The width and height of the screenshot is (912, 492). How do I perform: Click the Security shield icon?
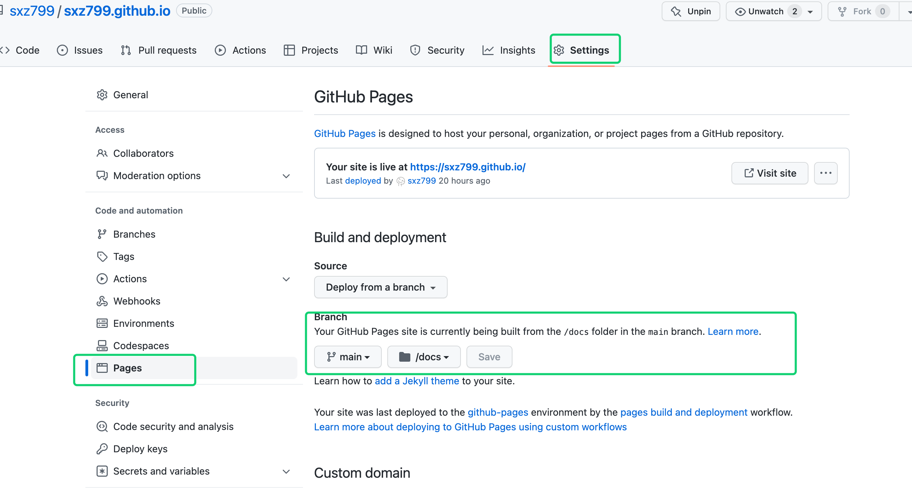[415, 50]
